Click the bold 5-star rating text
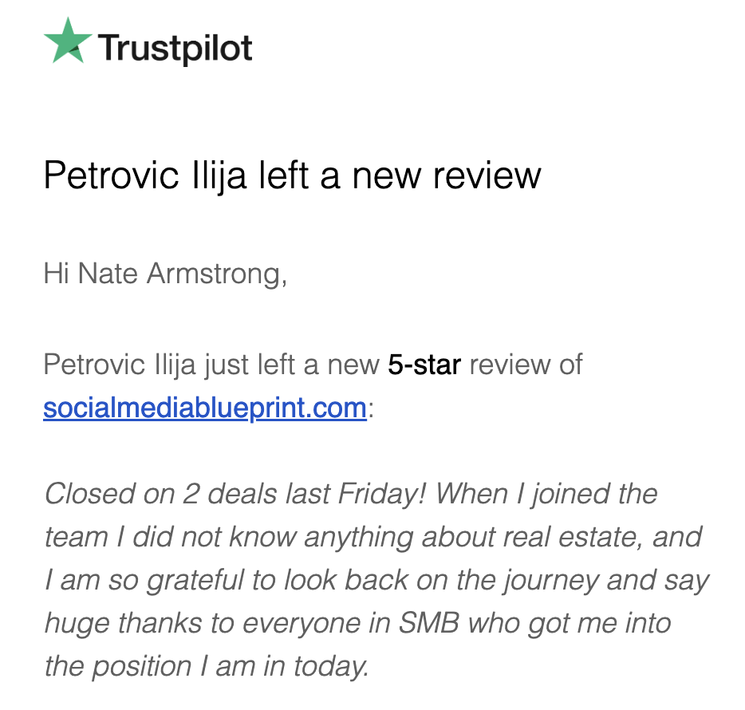The width and height of the screenshot is (745, 710). [424, 365]
